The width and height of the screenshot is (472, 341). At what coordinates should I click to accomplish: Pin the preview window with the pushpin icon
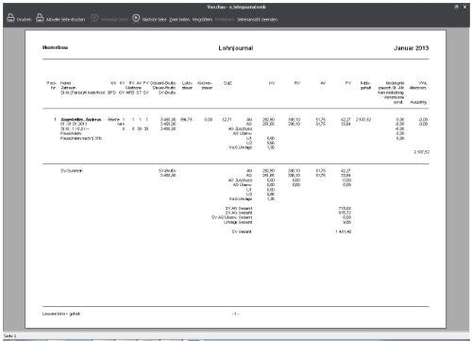(x=456, y=7)
